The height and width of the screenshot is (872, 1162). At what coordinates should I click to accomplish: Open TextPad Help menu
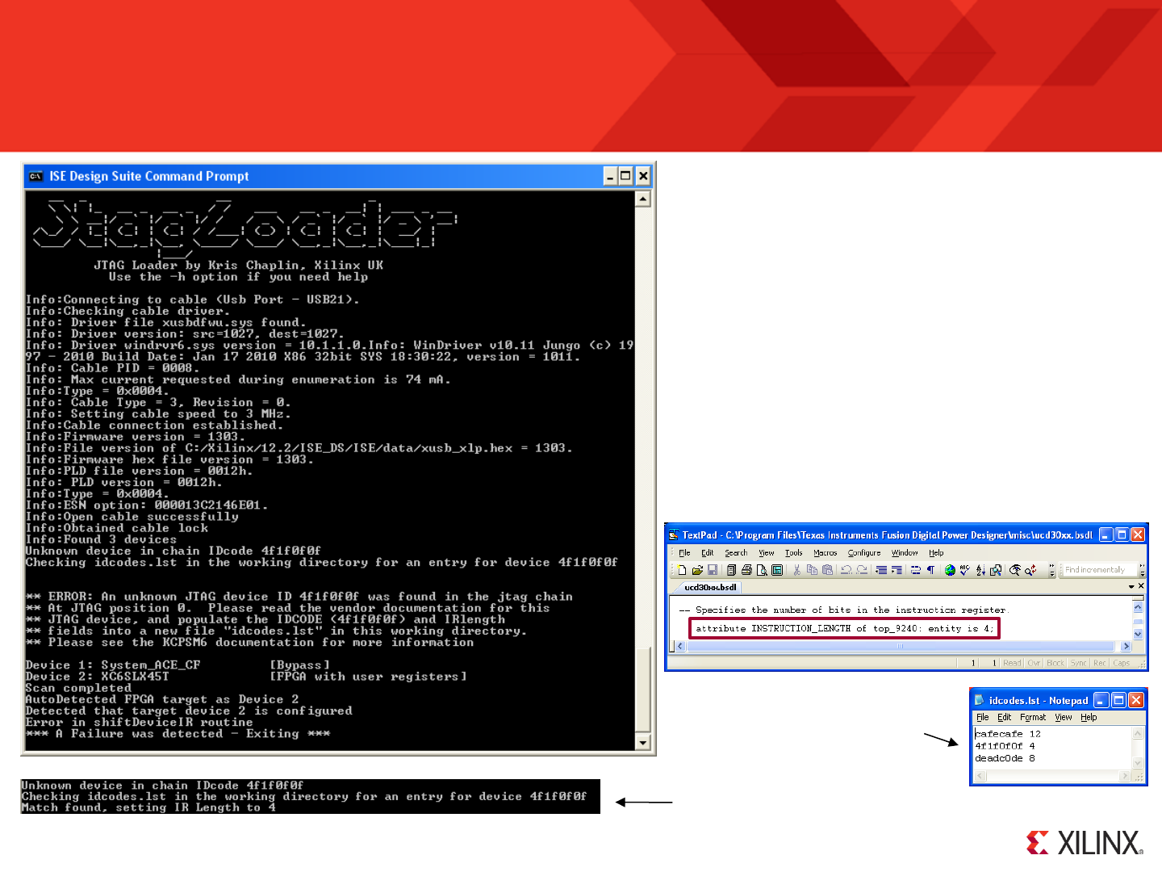tap(936, 553)
